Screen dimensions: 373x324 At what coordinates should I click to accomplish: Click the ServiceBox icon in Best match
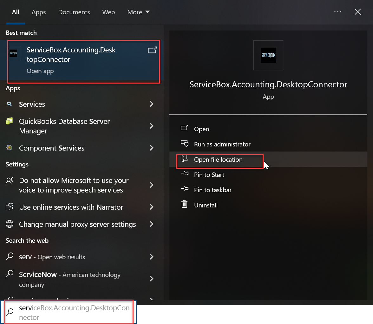point(13,53)
